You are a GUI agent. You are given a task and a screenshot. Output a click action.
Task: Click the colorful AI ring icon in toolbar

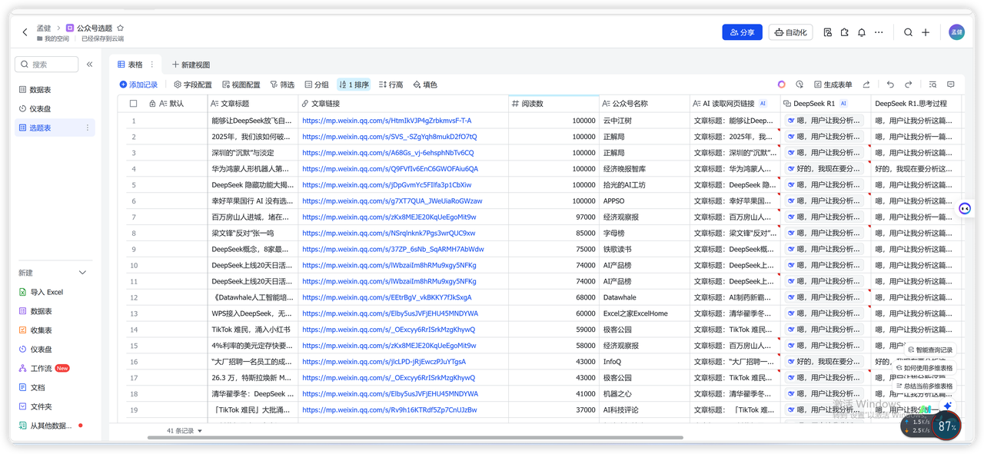tap(782, 85)
